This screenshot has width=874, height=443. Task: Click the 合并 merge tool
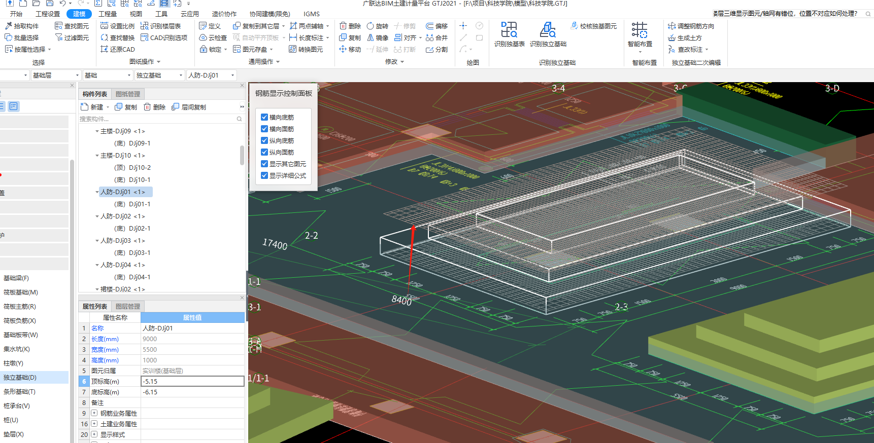click(x=436, y=38)
